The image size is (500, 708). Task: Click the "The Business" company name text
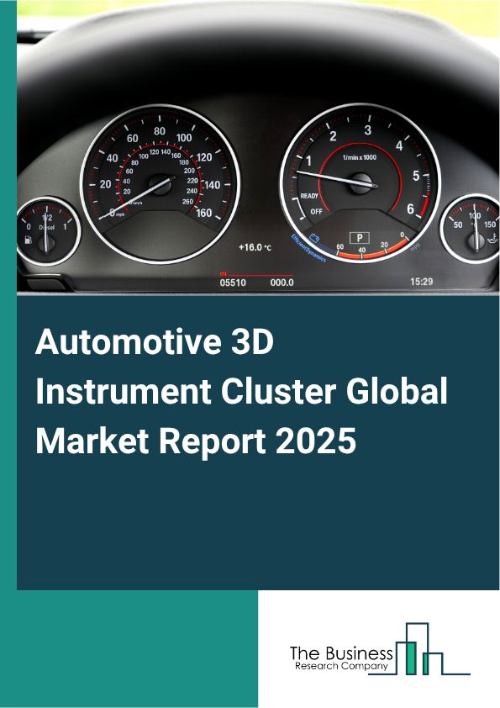pos(341,653)
